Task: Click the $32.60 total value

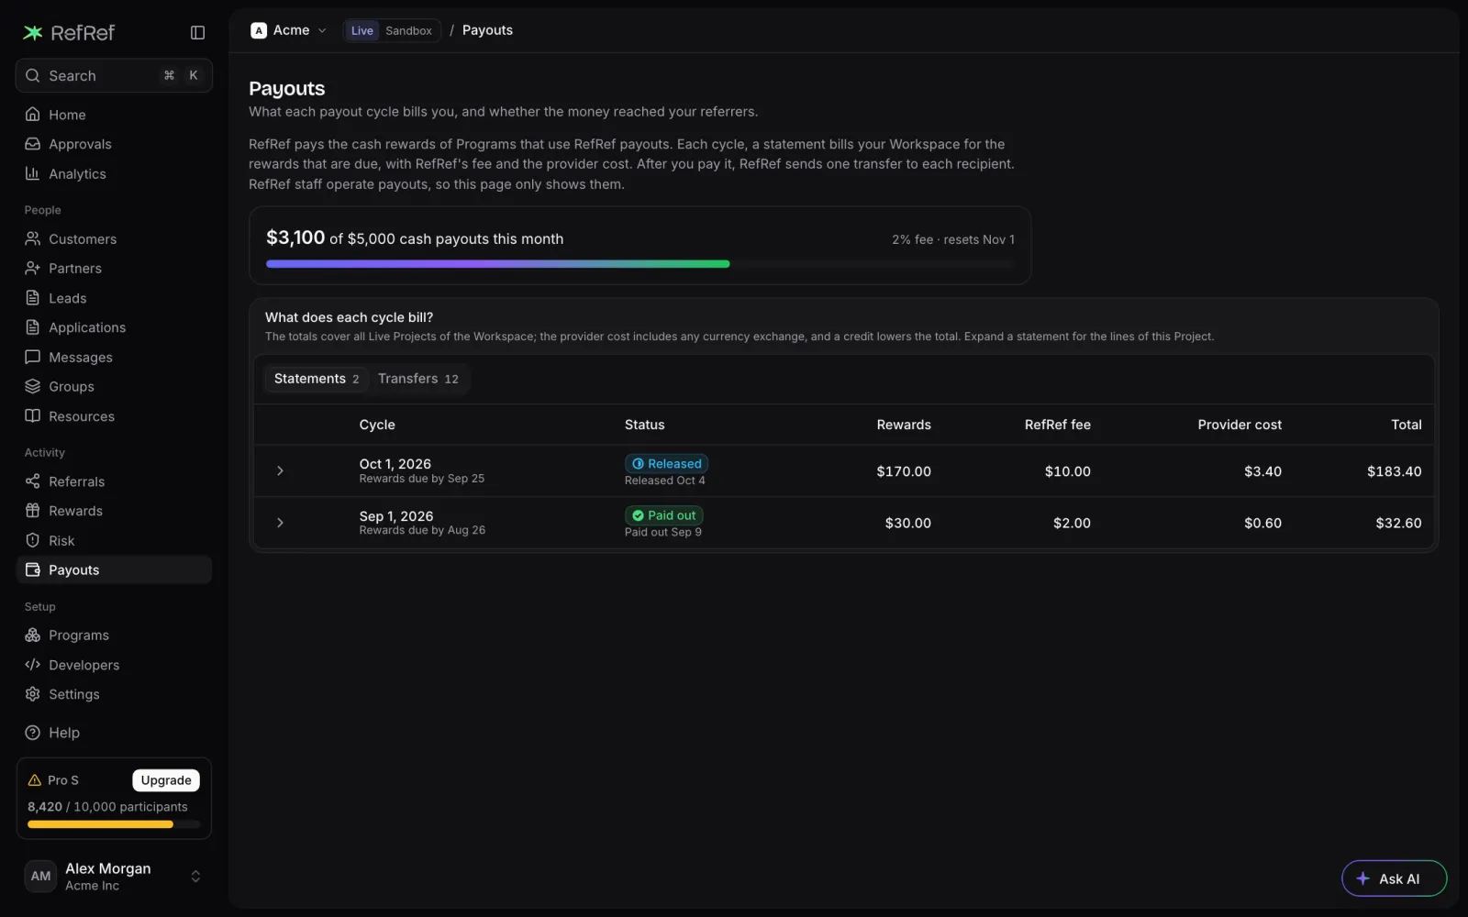Action: click(x=1398, y=523)
